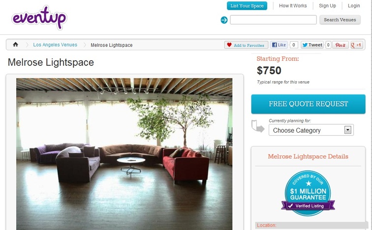The width and height of the screenshot is (372, 230).
Task: Click the Google +1 button
Action: tap(357, 45)
